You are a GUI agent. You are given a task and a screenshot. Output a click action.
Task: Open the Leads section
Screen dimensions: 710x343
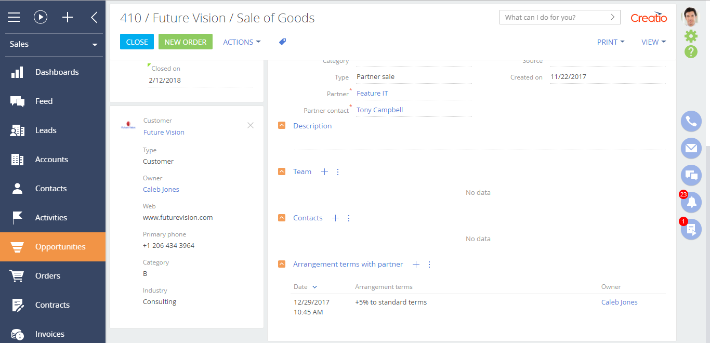[52, 130]
